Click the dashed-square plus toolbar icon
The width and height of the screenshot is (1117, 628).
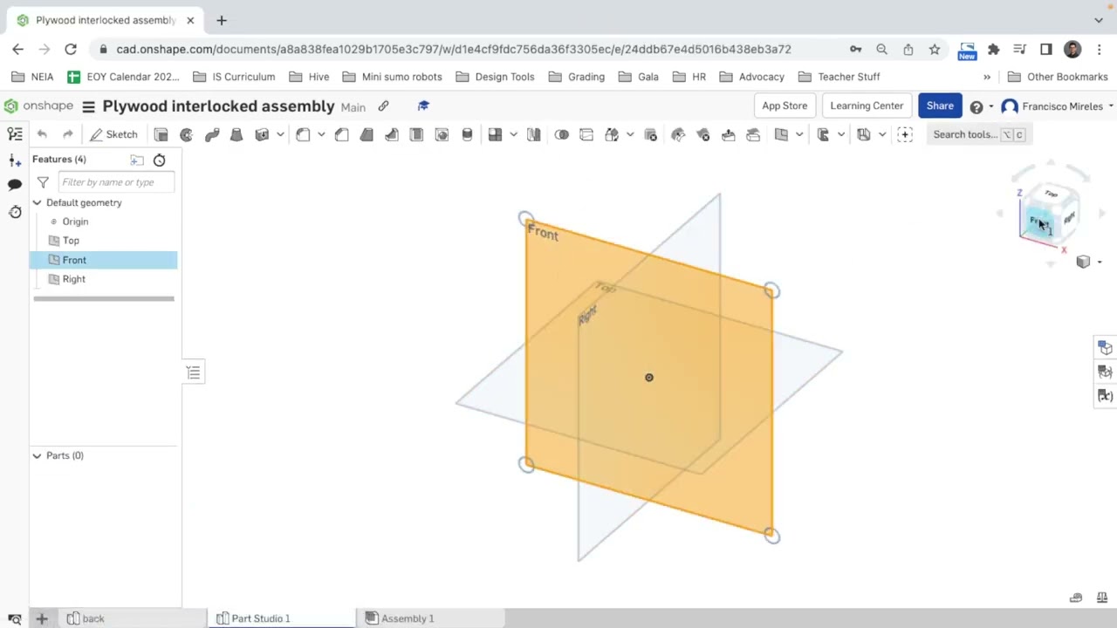(905, 134)
